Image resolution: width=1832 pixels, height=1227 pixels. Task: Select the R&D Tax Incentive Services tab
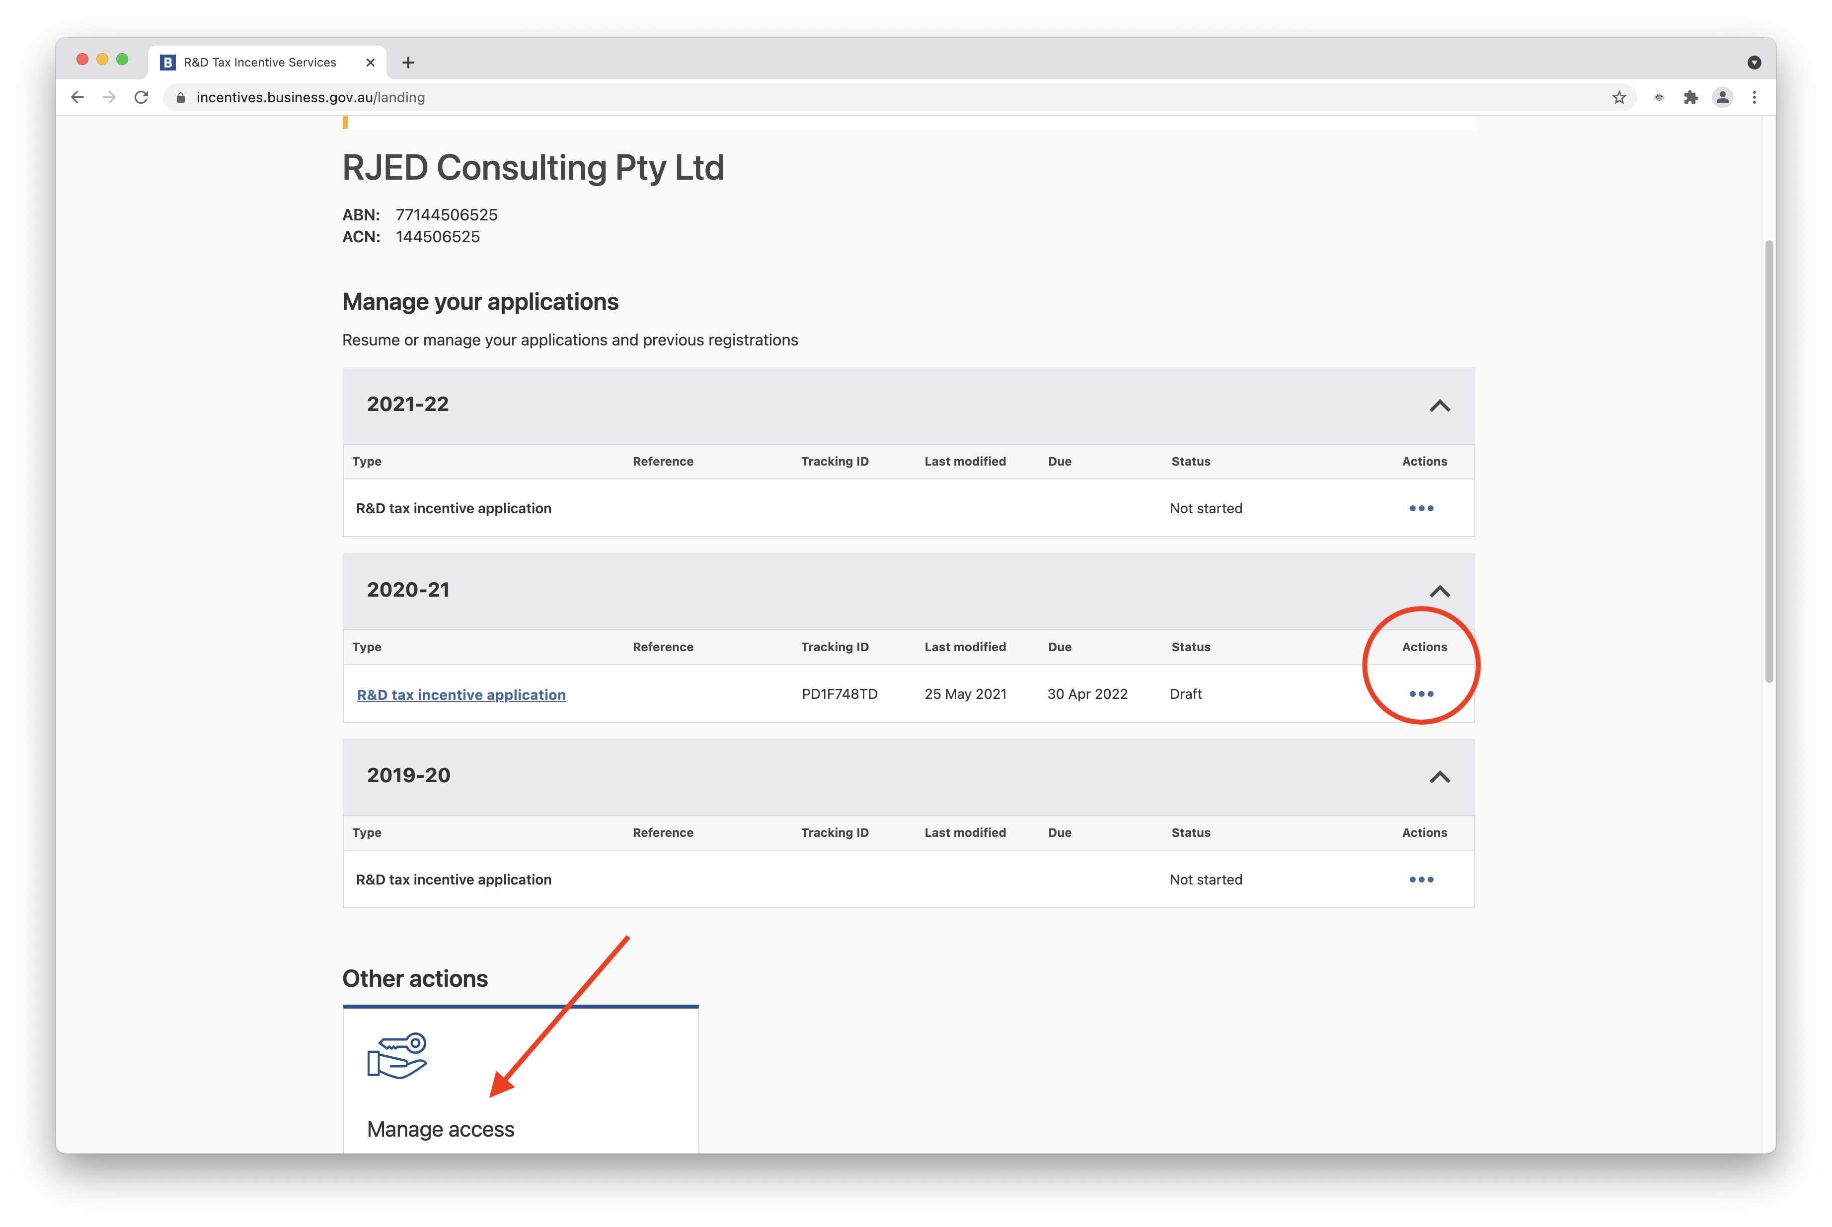[260, 63]
